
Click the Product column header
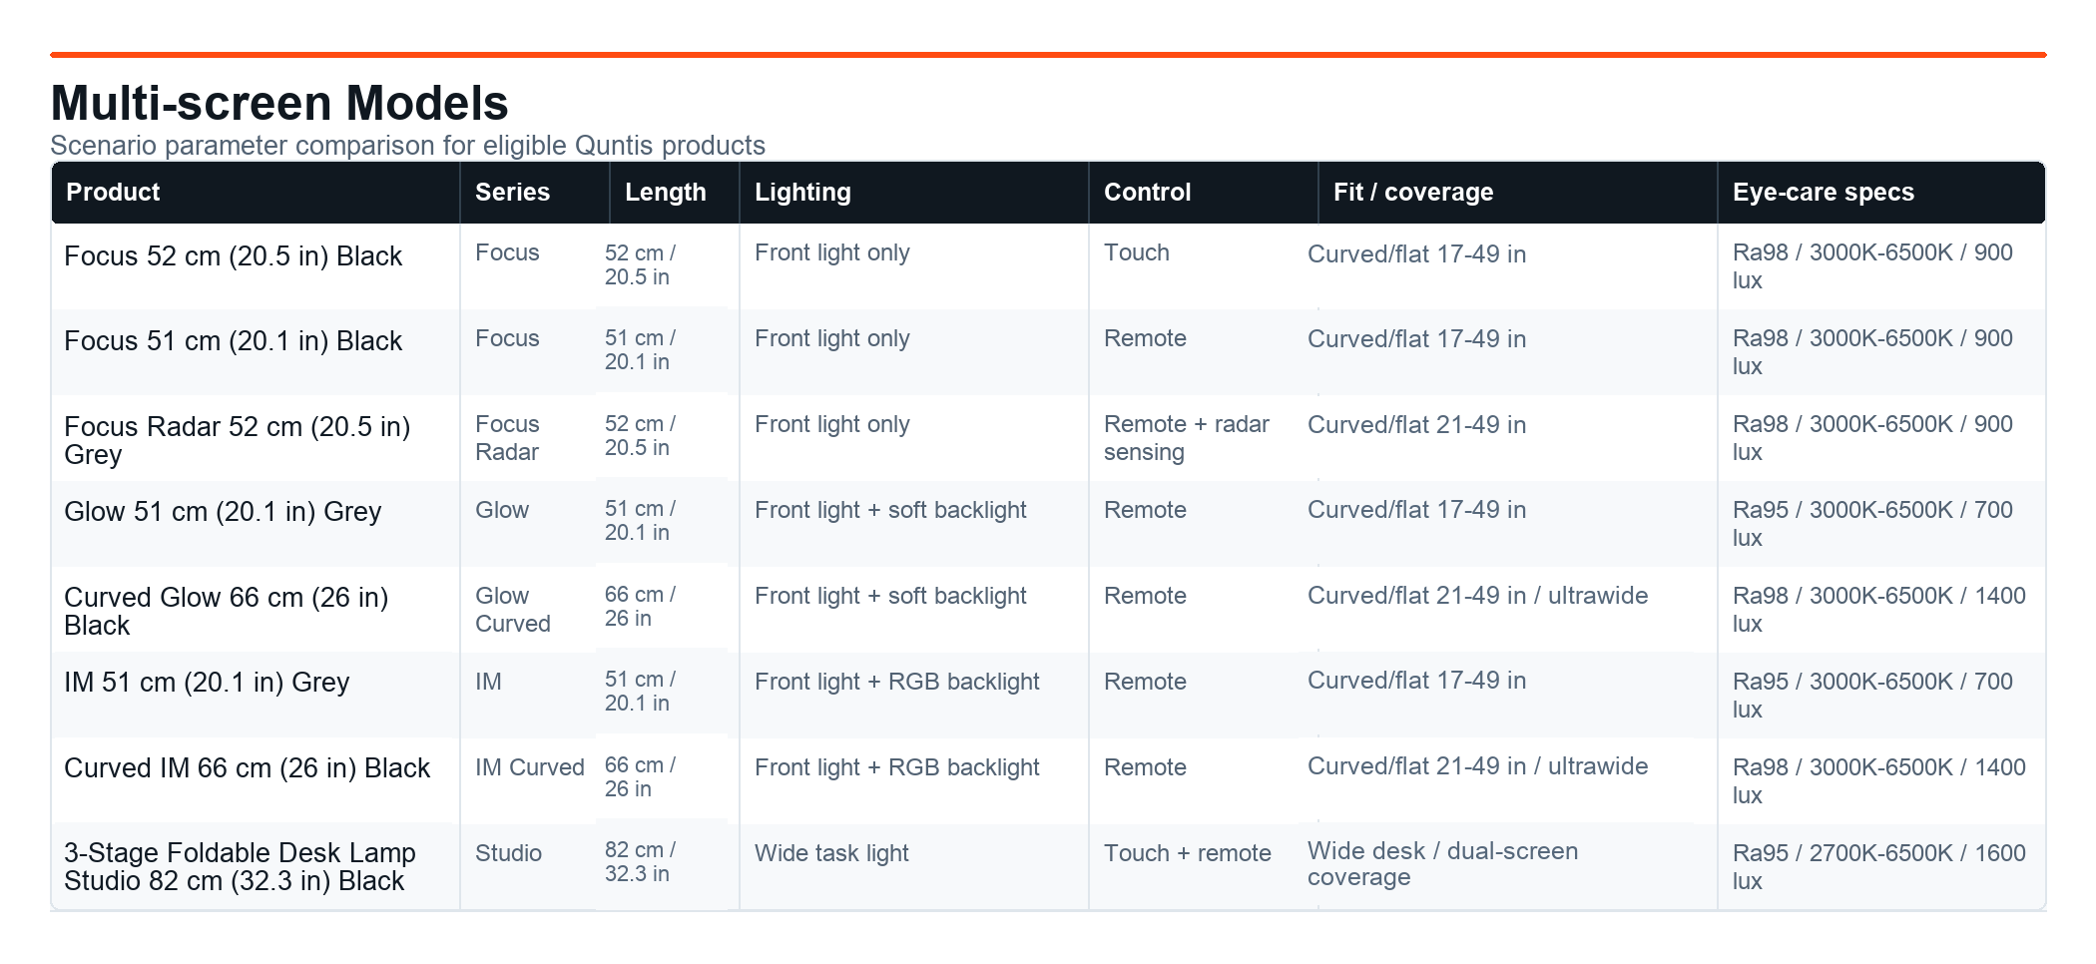256,193
